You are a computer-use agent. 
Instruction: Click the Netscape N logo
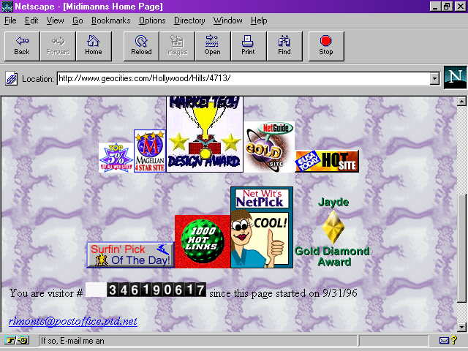point(455,78)
